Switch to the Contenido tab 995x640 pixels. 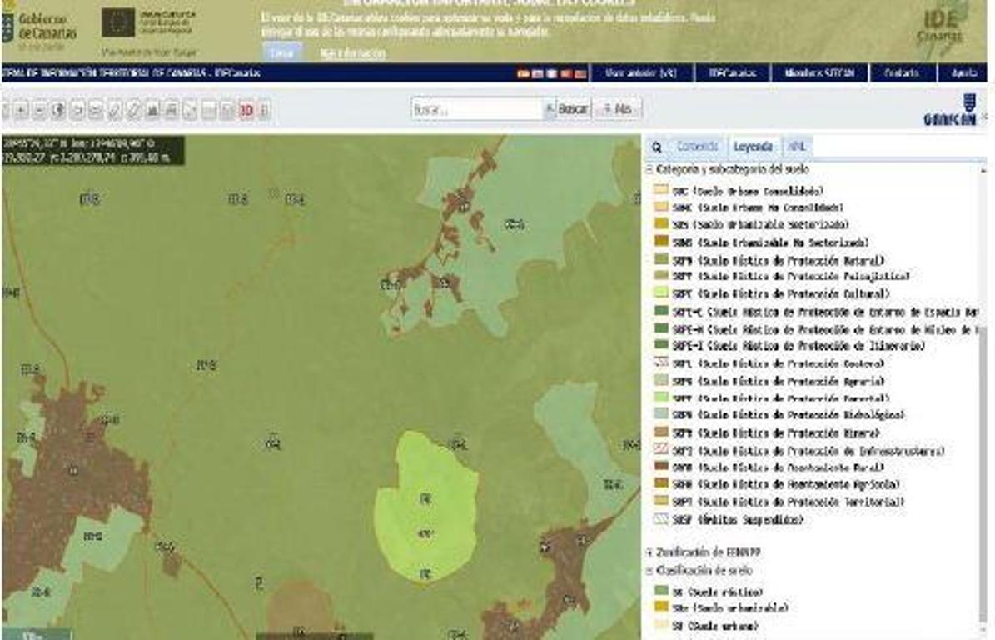click(x=697, y=147)
